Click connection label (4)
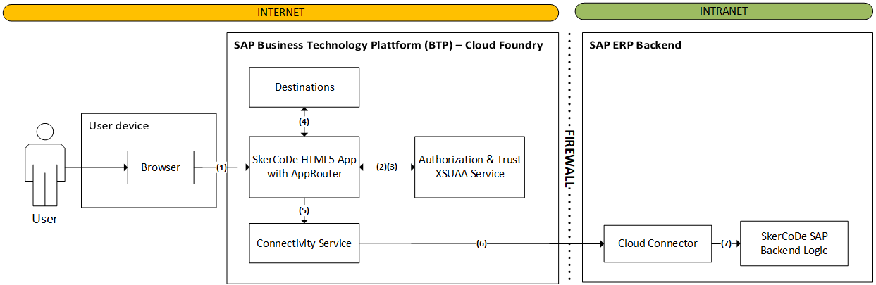876x285 pixels. pos(304,122)
